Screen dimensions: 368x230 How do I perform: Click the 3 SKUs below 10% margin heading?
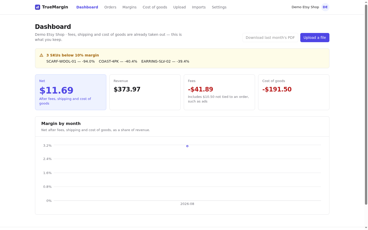pyautogui.click(x=73, y=55)
